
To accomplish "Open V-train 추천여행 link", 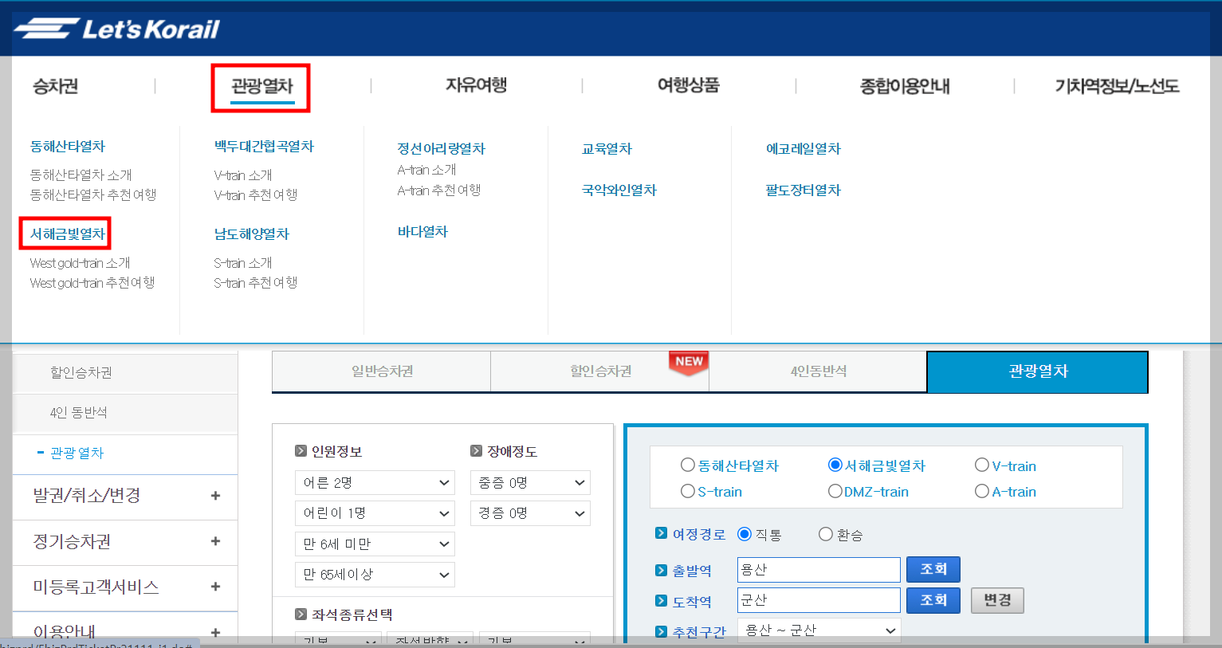I will pyautogui.click(x=255, y=194).
